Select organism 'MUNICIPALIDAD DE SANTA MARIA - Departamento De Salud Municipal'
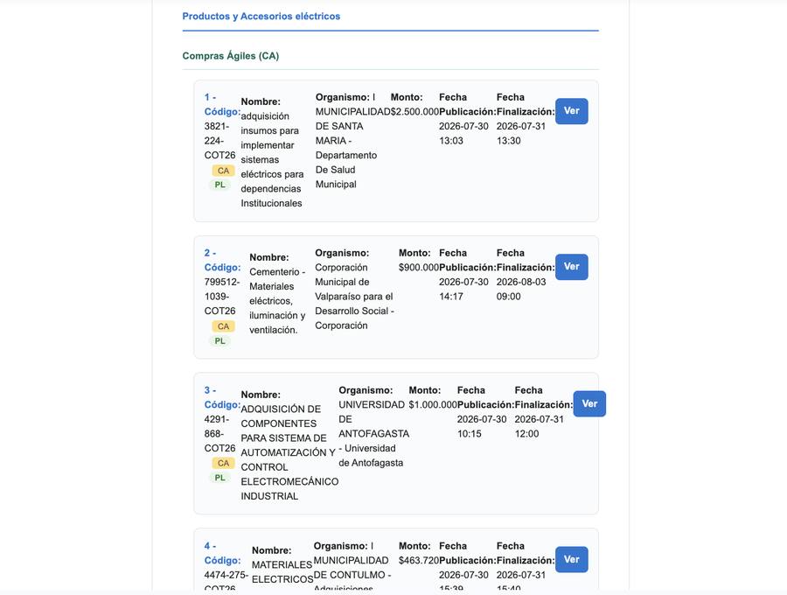 coord(353,148)
